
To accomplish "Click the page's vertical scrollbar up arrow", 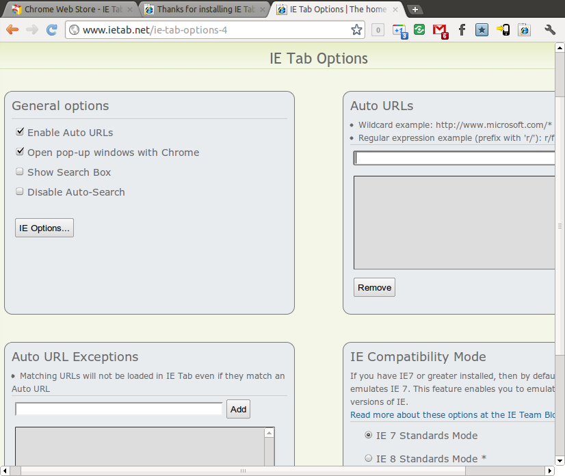I will coord(560,48).
